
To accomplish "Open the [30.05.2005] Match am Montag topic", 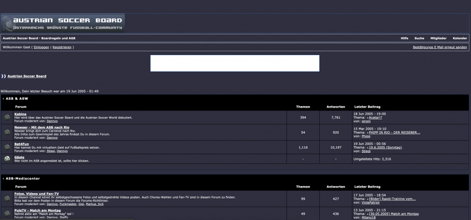I will 394,214.
